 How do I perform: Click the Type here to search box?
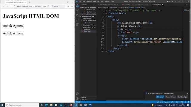coord(22,105)
